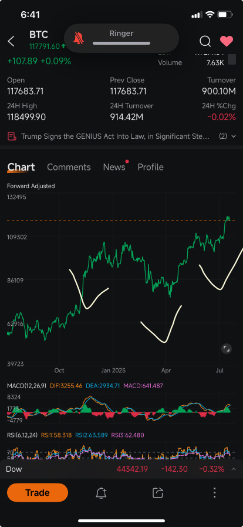Tap the news document icon by headline
The image size is (243, 527).
11,136
